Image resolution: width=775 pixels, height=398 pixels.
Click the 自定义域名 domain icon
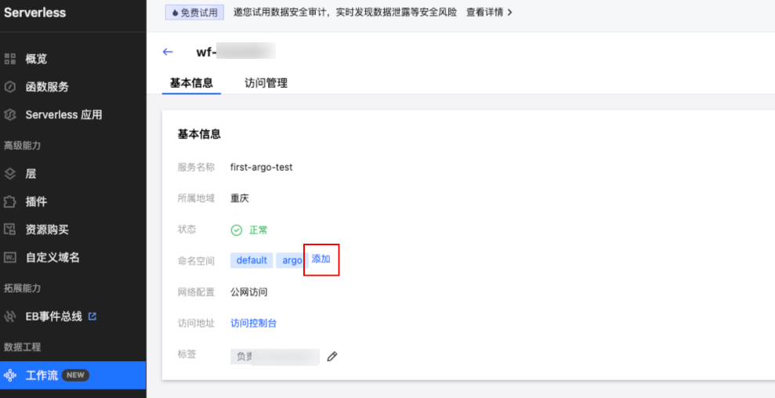10,257
